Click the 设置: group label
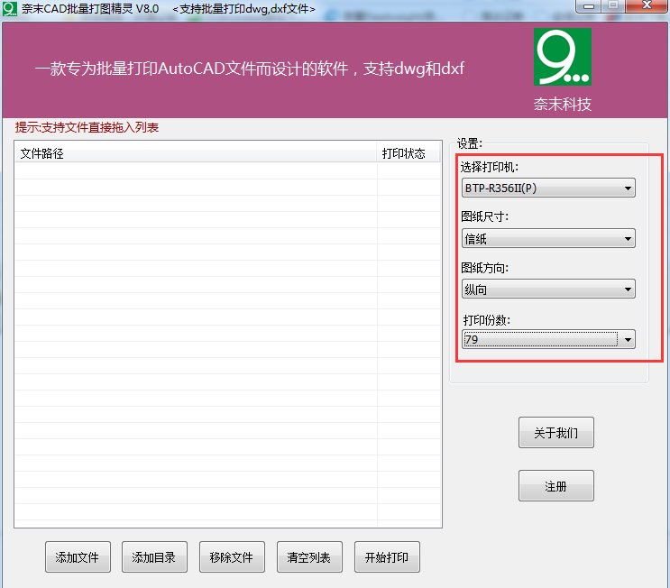Screen dimensions: 670x588 point(470,143)
